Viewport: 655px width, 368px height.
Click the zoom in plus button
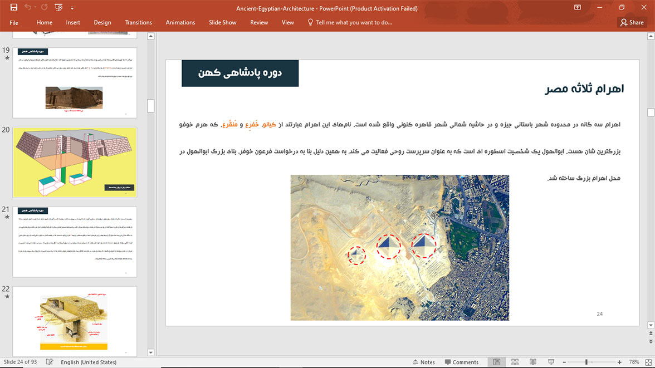click(x=619, y=362)
